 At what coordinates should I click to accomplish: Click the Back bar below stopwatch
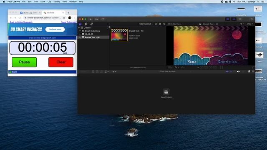pyautogui.click(x=43, y=72)
